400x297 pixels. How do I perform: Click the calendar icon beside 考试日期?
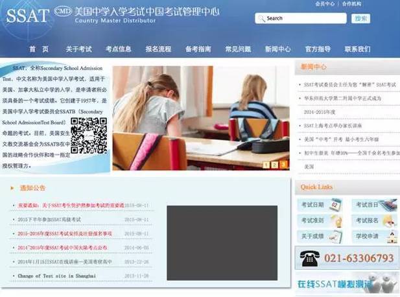(335, 205)
